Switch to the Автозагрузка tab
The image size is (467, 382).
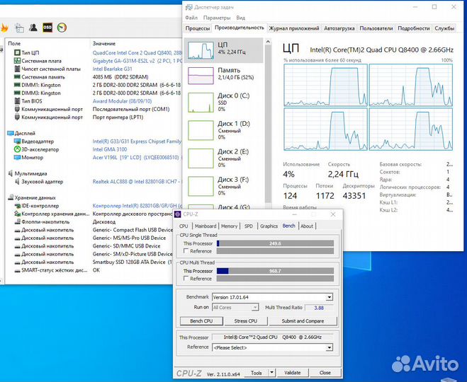339,28
